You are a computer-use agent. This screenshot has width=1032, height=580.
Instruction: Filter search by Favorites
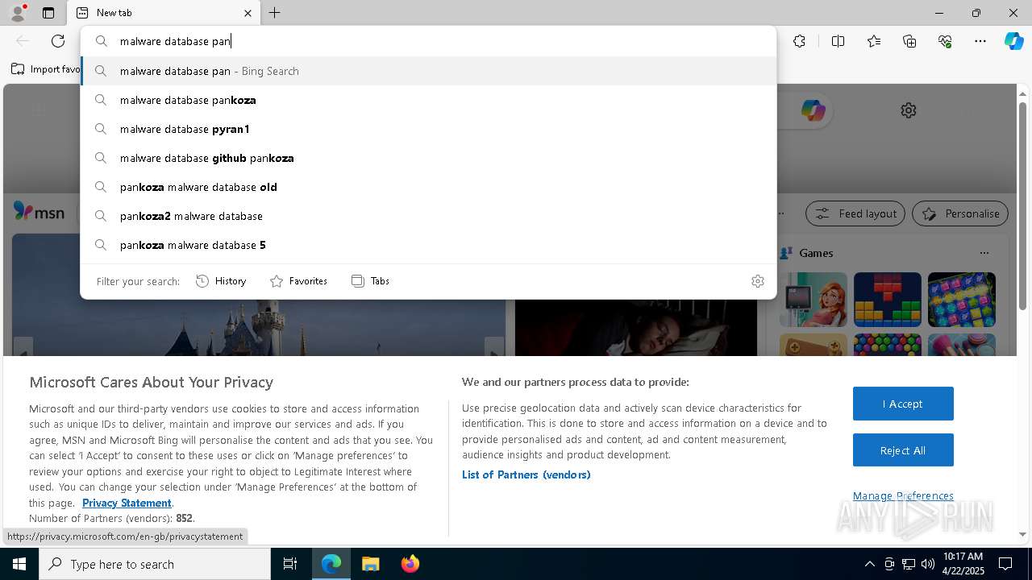(298, 281)
